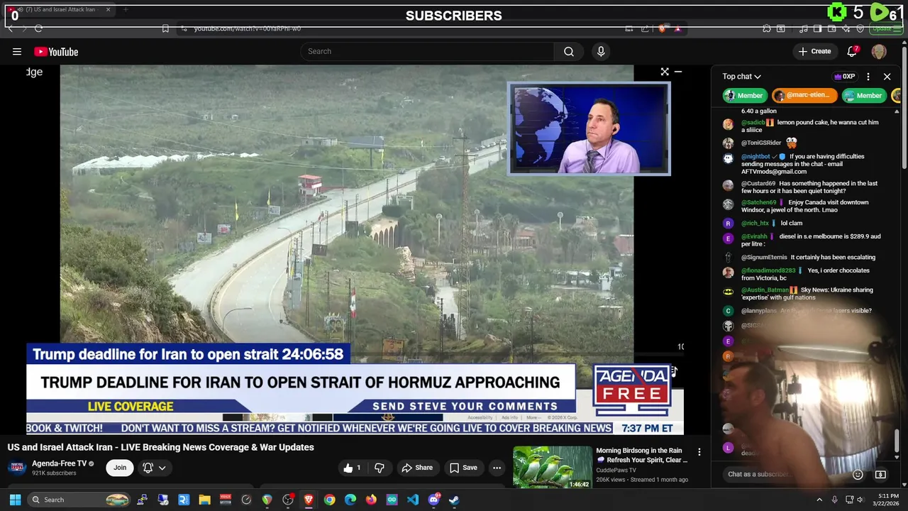Focus the YouTube search box
The image size is (908, 511).
[x=427, y=51]
